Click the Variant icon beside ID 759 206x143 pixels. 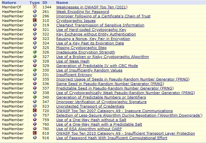tap(35, 119)
